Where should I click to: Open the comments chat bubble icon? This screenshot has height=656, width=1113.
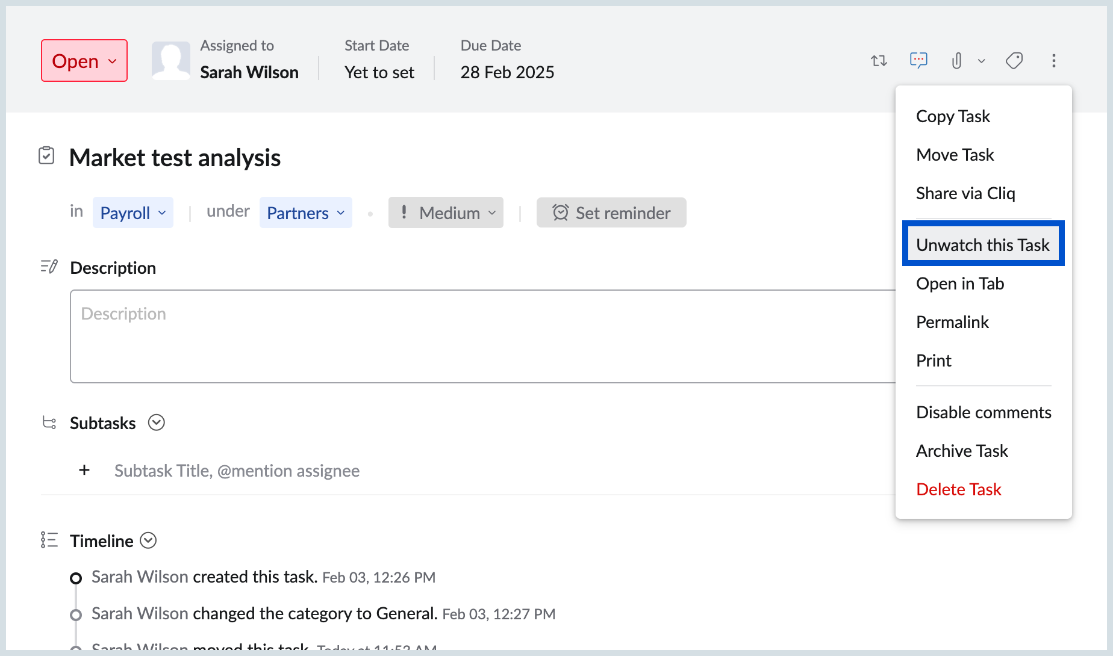coord(918,60)
